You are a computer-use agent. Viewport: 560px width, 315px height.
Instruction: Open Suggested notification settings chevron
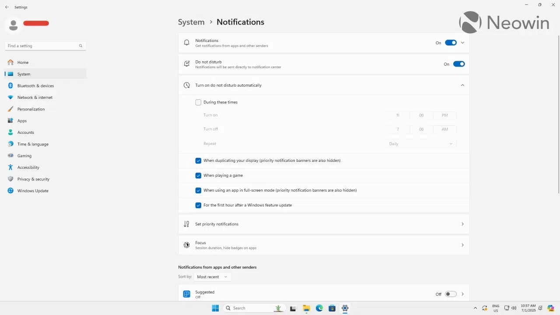pos(462,294)
